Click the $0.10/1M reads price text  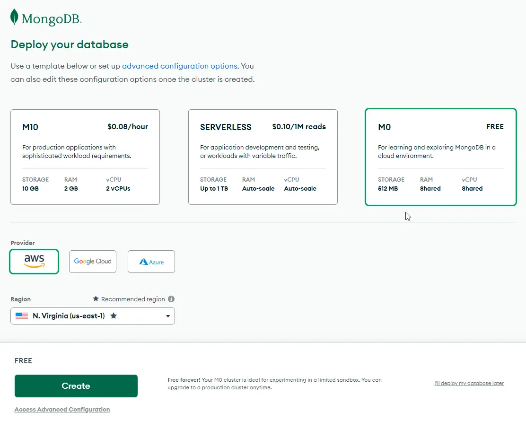(299, 126)
